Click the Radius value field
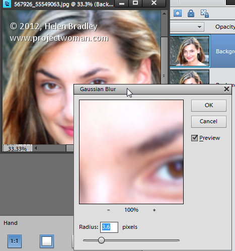This screenshot has height=251, width=235. pyautogui.click(x=109, y=227)
